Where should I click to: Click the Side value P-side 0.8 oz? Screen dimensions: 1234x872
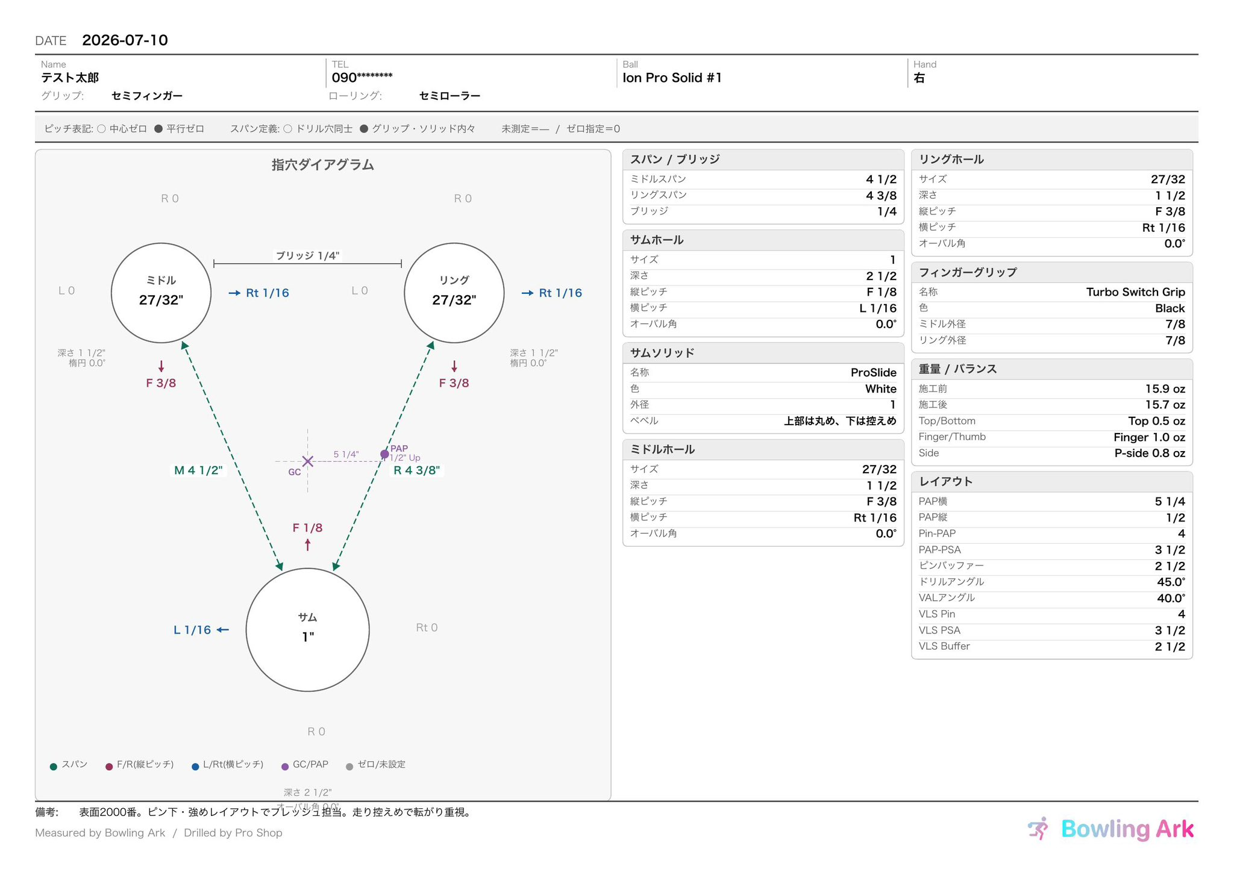pyautogui.click(x=1150, y=453)
